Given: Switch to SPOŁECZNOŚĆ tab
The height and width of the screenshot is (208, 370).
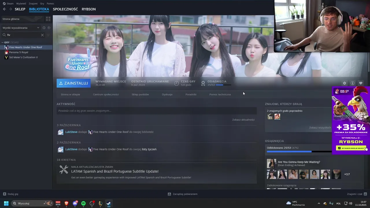Looking at the screenshot, I should tap(65, 9).
